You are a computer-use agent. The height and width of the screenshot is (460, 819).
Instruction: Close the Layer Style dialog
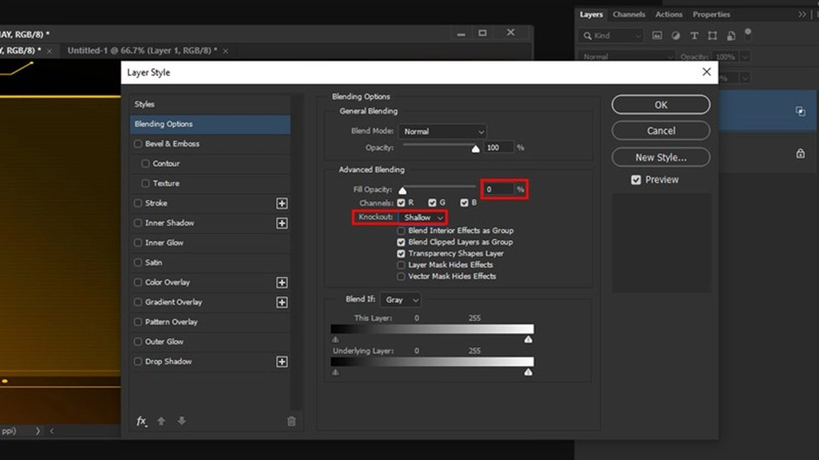(x=707, y=72)
